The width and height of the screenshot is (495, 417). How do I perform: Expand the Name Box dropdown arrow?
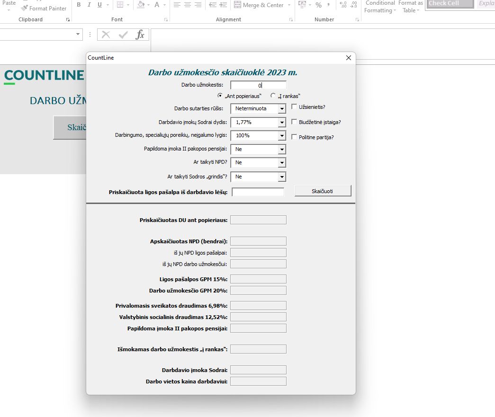tap(78, 34)
